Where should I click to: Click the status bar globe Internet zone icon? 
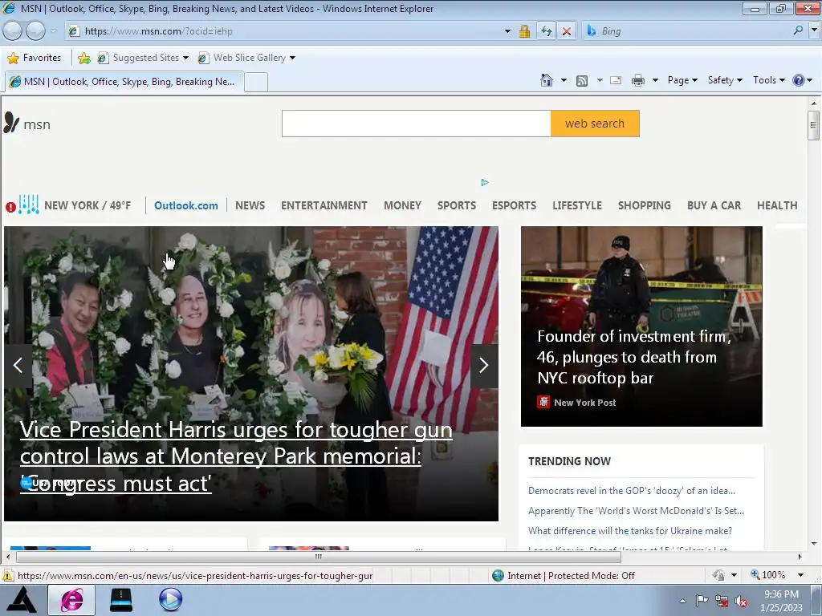tap(498, 576)
